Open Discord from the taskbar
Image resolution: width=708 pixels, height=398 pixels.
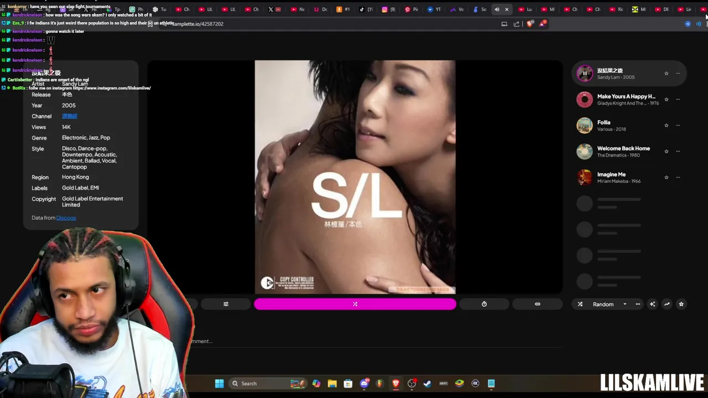coord(364,384)
